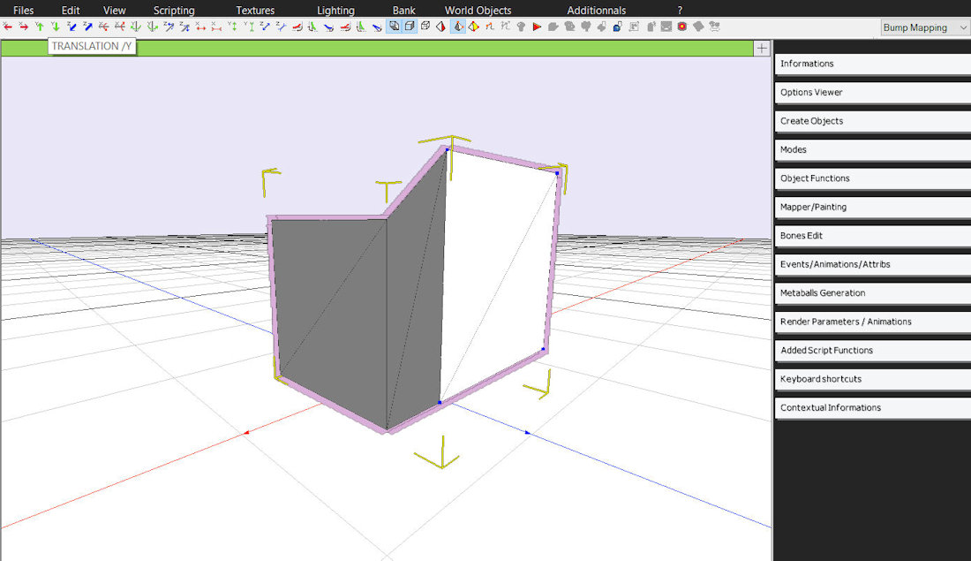Expand the Bones Edit panel
Image resolution: width=971 pixels, height=561 pixels.
[x=872, y=236]
